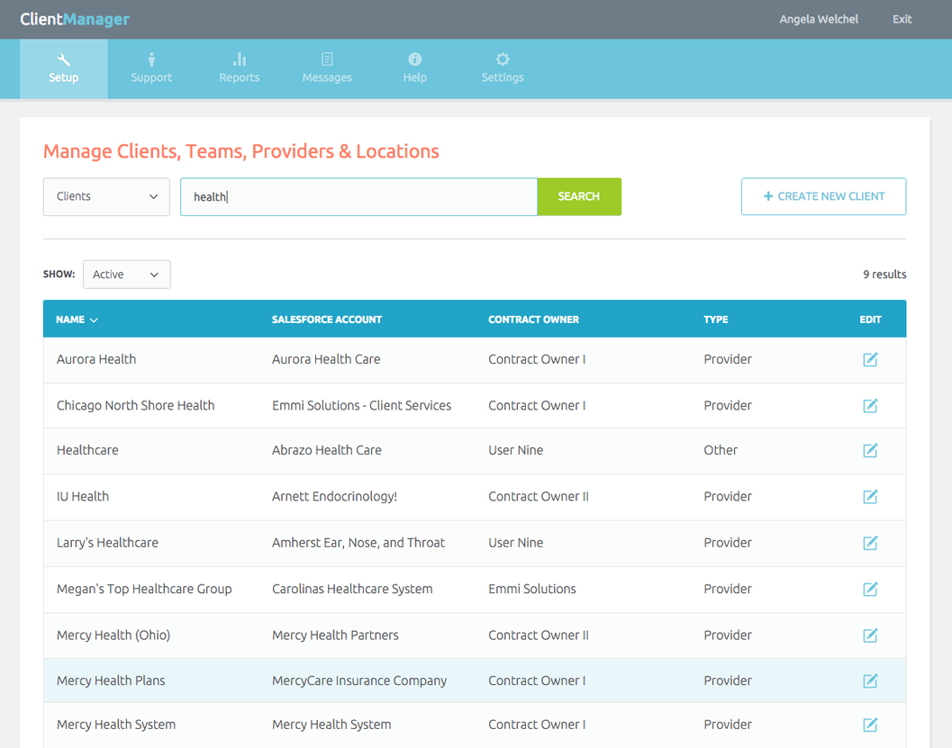Go to the Messages tab
The height and width of the screenshot is (748, 952).
click(x=327, y=68)
